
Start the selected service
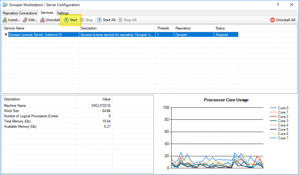coord(70,20)
